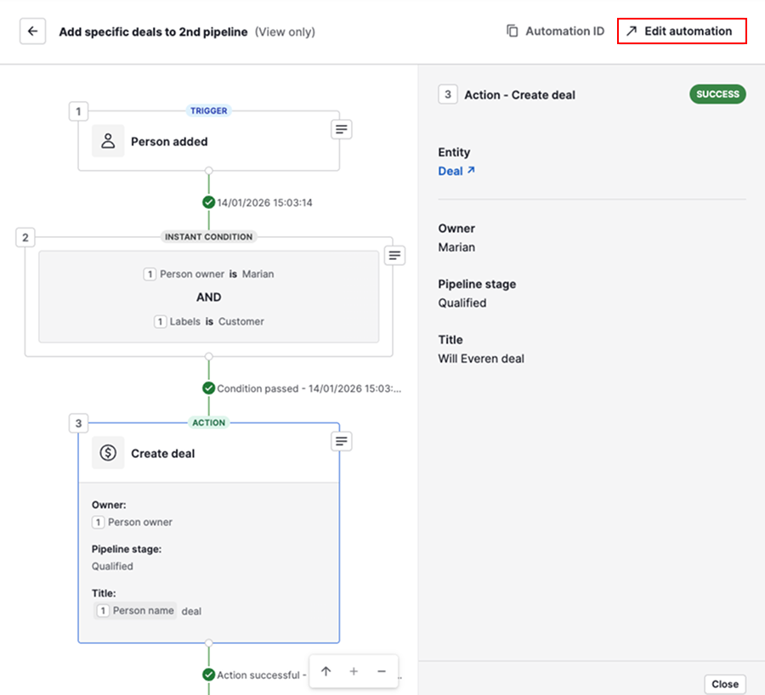This screenshot has height=695, width=765.
Task: Open notes icon on Create deal action
Action: pos(341,441)
